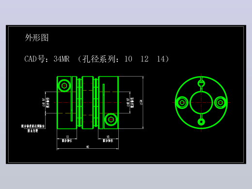Image resolution: width=252 pixels, height=189 pixels.
Task: Select right hex screw in end view
Action: pos(220,103)
